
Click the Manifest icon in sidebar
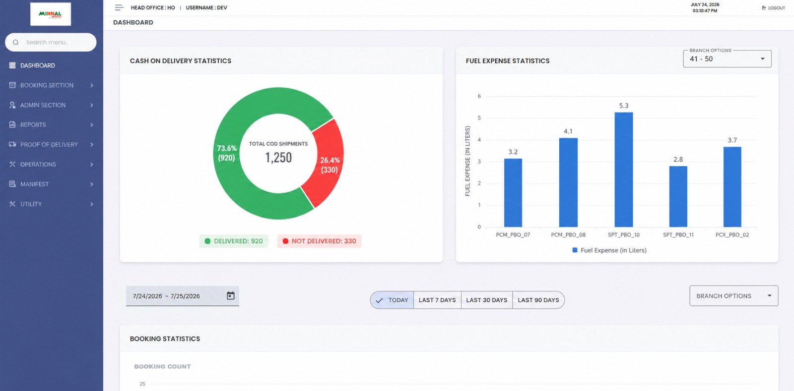[x=12, y=184]
